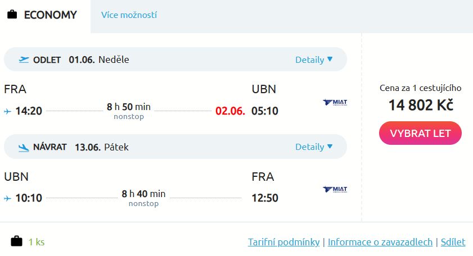Click the Sdílet link
Screen dimensions: 473x256
[x=453, y=243]
